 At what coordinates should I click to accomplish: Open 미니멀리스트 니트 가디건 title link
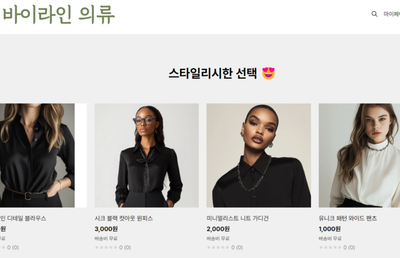point(238,218)
